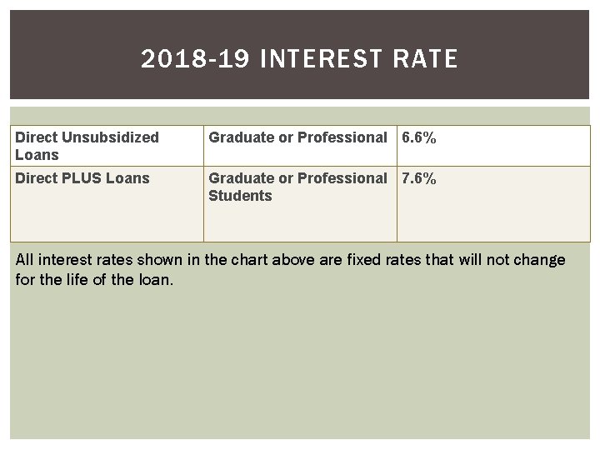The height and width of the screenshot is (450, 600).
Task: Click 'for the life of the loan' text
Action: click(x=94, y=280)
